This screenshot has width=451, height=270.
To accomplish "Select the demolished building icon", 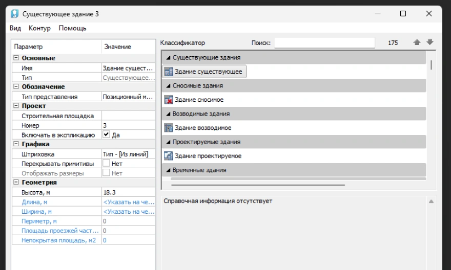I will click(169, 100).
